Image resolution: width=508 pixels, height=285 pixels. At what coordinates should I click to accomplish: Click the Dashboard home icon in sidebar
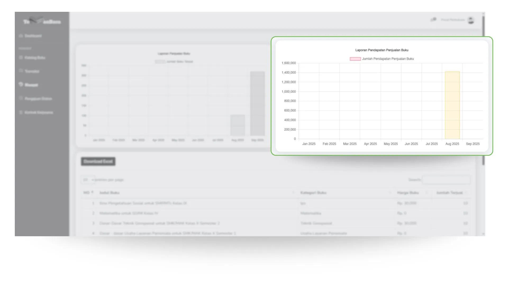coord(21,36)
